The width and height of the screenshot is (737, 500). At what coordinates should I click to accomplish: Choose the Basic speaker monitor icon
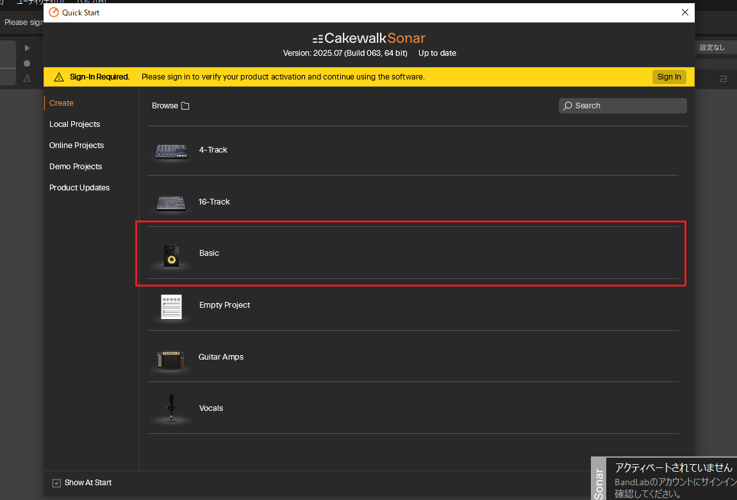172,255
